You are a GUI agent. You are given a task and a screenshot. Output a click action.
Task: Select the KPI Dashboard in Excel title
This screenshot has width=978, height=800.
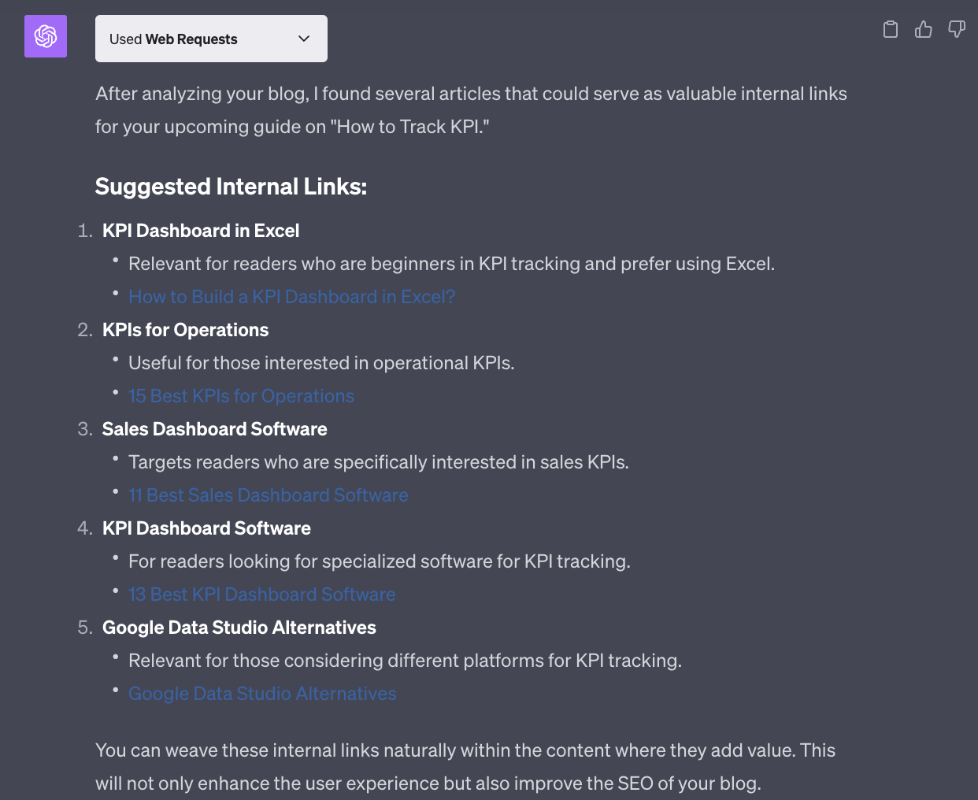coord(201,231)
